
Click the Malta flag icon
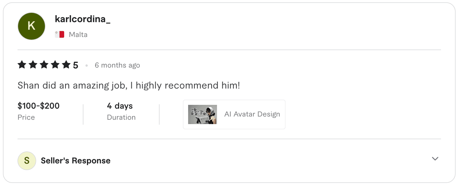59,34
